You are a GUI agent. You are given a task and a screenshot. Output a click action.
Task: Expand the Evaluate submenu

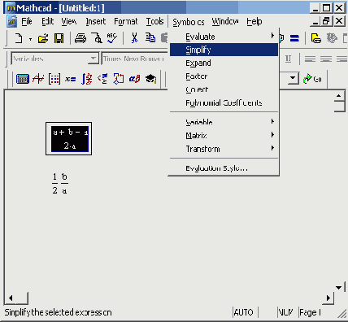(224, 37)
